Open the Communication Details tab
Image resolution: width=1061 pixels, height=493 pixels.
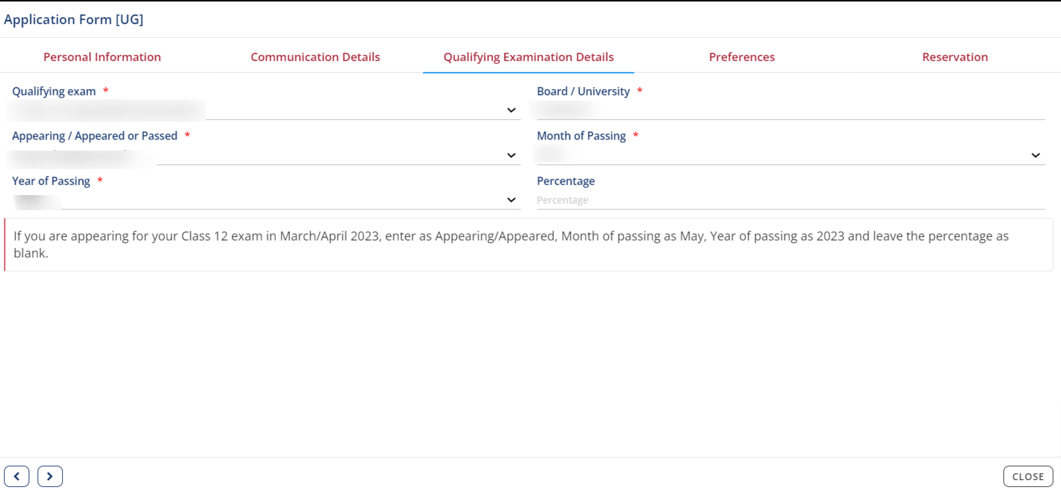[x=315, y=57]
